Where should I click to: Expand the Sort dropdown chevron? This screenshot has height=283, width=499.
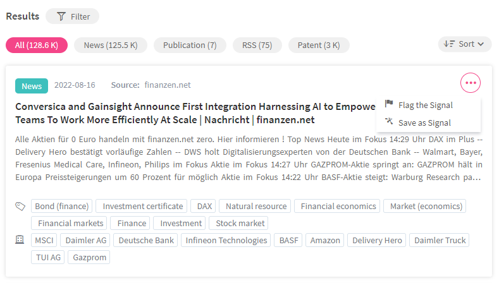pyautogui.click(x=481, y=44)
